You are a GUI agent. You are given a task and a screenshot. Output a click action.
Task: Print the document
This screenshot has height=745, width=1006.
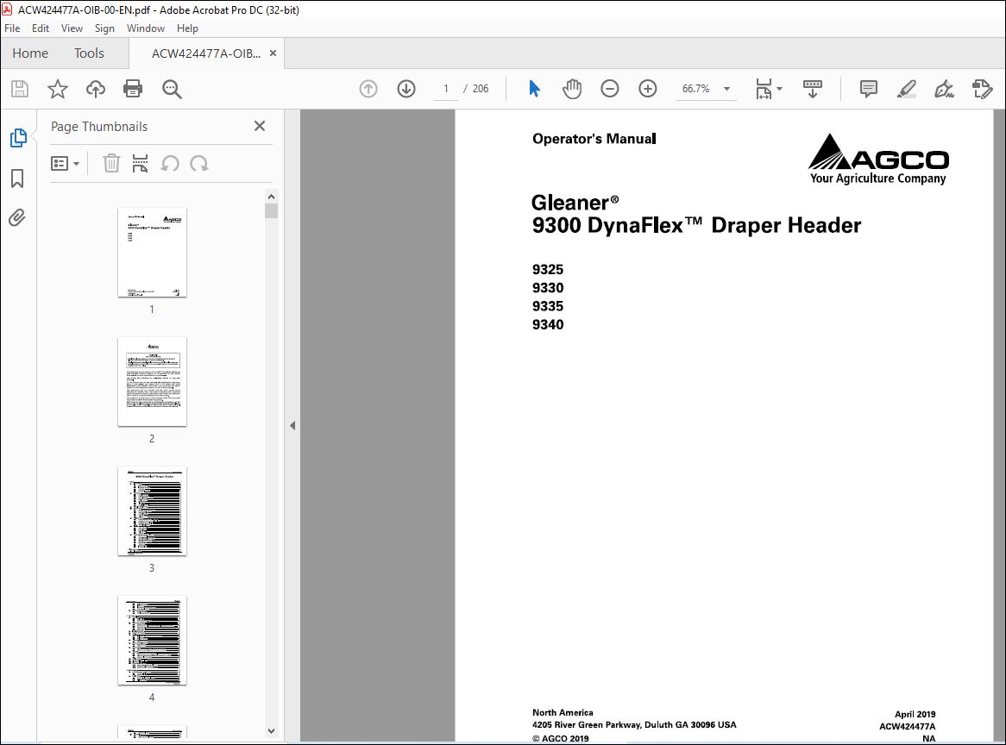pos(133,89)
